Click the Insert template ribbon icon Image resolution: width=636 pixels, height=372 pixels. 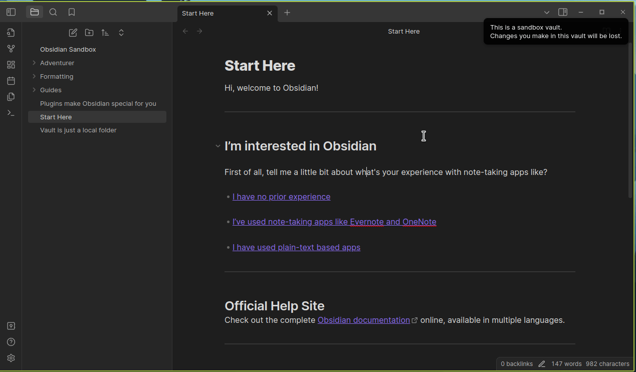(x=11, y=97)
